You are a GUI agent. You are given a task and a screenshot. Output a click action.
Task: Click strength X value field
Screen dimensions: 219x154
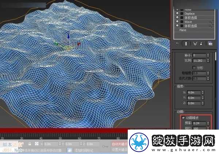click(194, 92)
